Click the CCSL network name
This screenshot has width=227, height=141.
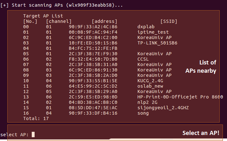(x=143, y=59)
